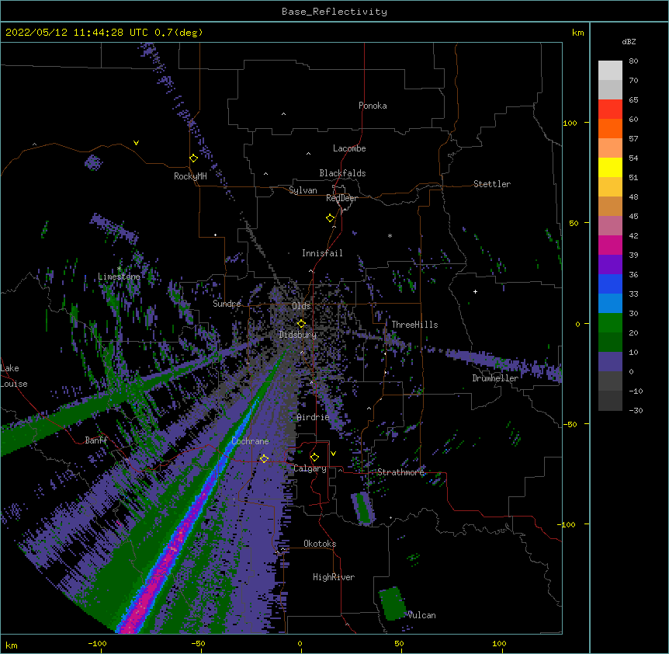Pick the darkest gray -30 to -10 legend swatch
The height and width of the screenshot is (654, 669).
610,401
